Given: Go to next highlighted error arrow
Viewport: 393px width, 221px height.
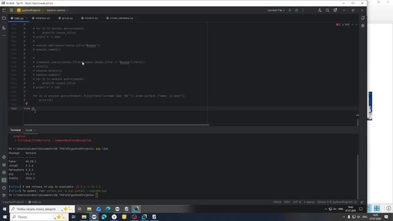Looking at the screenshot, I should coord(356,25).
